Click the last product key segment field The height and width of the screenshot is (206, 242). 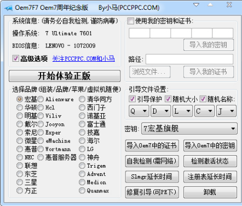point(223,33)
